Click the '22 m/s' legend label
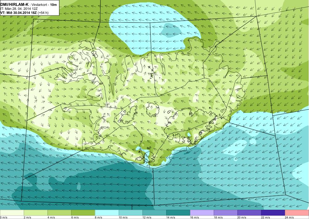 click(x=266, y=217)
